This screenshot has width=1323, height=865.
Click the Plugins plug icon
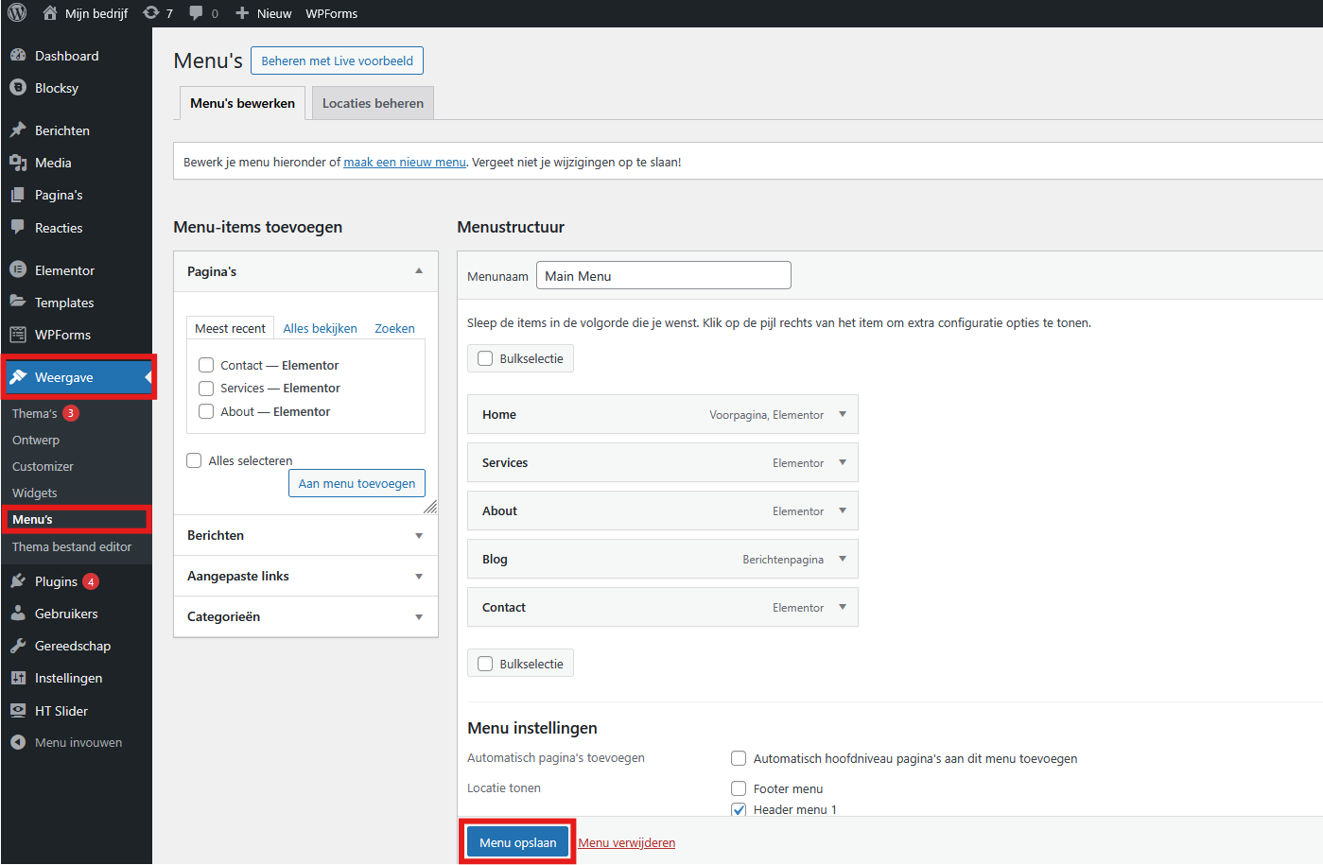pyautogui.click(x=18, y=581)
